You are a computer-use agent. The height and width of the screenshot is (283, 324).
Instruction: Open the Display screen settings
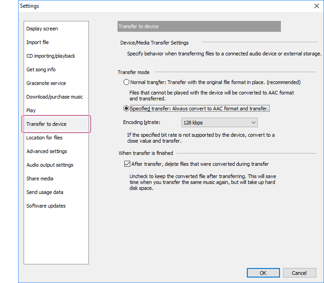point(42,29)
